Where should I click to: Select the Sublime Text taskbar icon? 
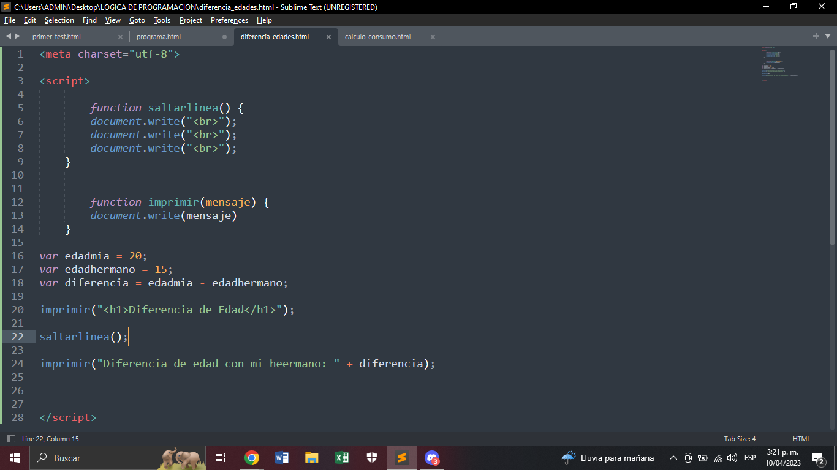[402, 458]
